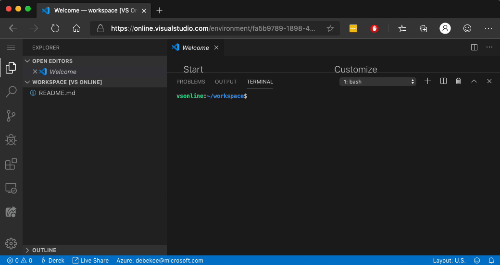Open the terminal selector dropdown '1: bash'
The image size is (500, 265).
pos(378,82)
